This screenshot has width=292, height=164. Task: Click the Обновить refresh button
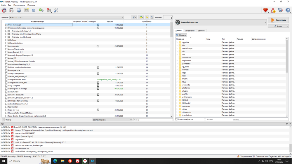181,35
